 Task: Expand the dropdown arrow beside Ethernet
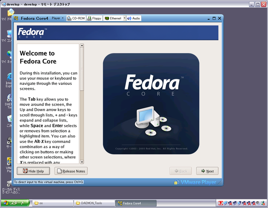(125, 18)
